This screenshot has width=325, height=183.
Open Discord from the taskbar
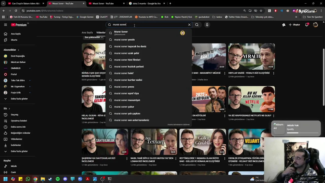(65, 179)
